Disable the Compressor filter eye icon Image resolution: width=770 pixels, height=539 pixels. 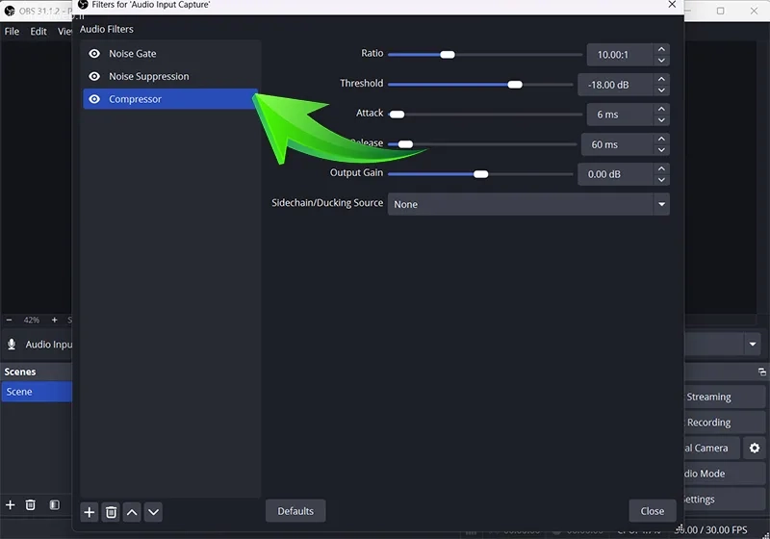[94, 99]
